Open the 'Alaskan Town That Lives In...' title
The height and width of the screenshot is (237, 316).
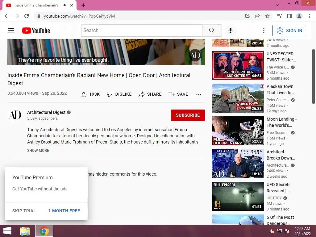click(x=280, y=89)
